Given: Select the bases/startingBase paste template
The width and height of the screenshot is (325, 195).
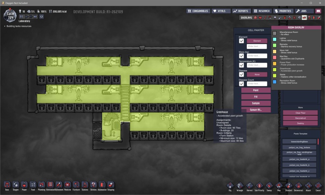Looking at the screenshot, I should 299,141.
